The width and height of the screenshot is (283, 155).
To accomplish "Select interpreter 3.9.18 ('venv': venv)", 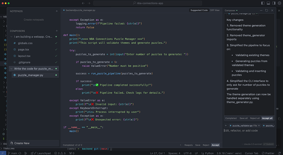I will point(229,153).
